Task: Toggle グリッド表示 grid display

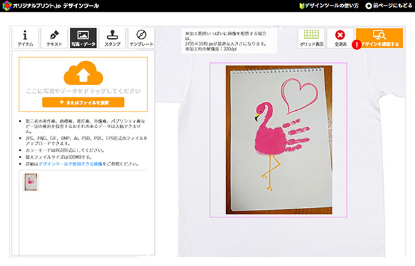Action: [311, 38]
